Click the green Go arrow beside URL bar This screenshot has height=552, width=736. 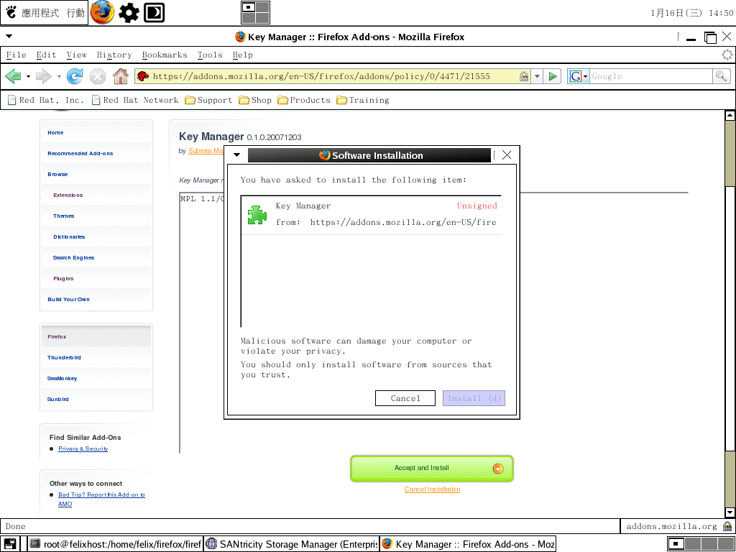pyautogui.click(x=553, y=76)
